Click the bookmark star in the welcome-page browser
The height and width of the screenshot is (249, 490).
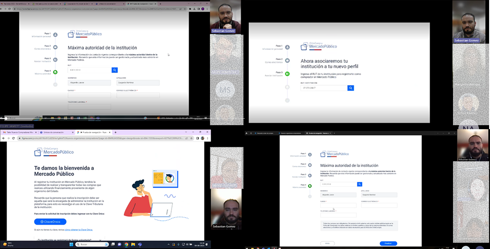pyautogui.click(x=192, y=138)
